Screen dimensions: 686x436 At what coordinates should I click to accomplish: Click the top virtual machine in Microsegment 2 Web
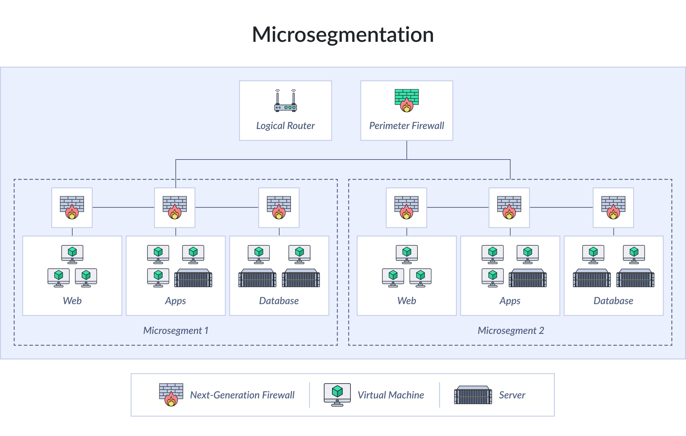tap(407, 255)
